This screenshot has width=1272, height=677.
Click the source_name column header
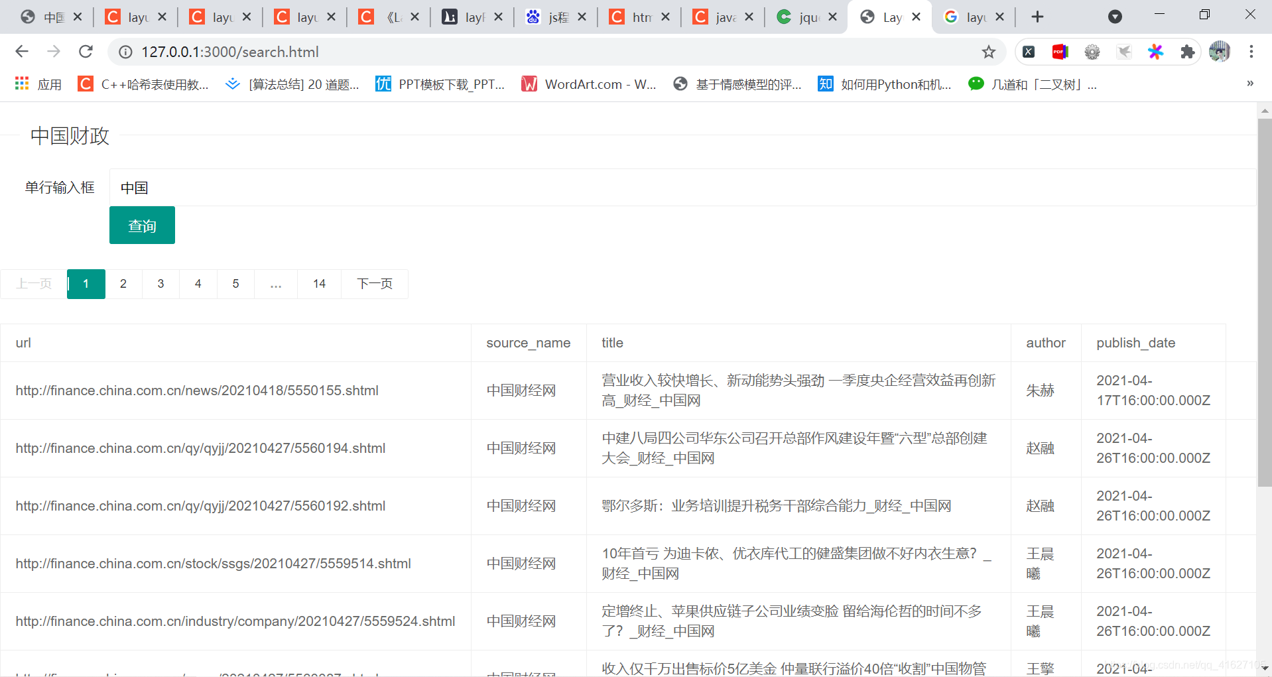(529, 343)
